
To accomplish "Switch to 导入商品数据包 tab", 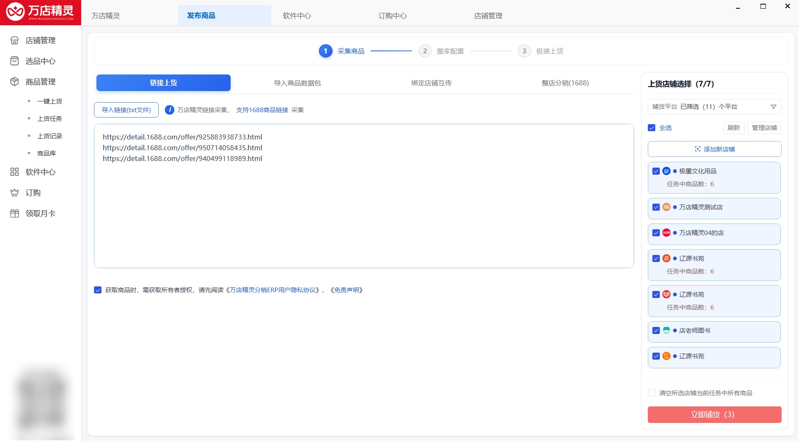I will click(x=297, y=83).
